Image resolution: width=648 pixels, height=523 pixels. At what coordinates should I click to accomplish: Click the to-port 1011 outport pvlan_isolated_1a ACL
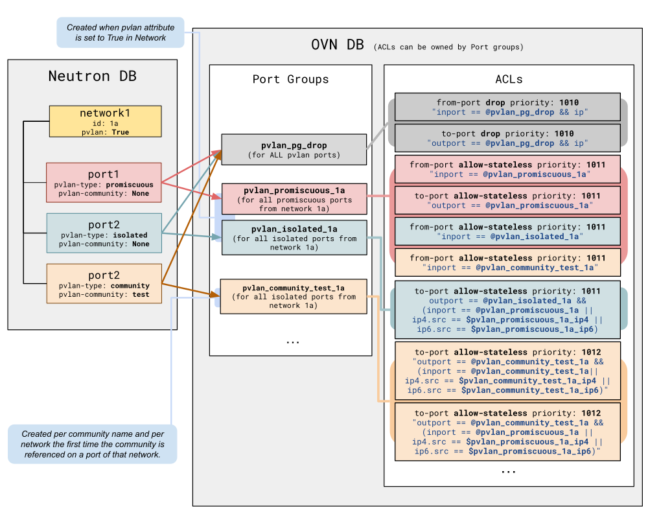coord(507,310)
